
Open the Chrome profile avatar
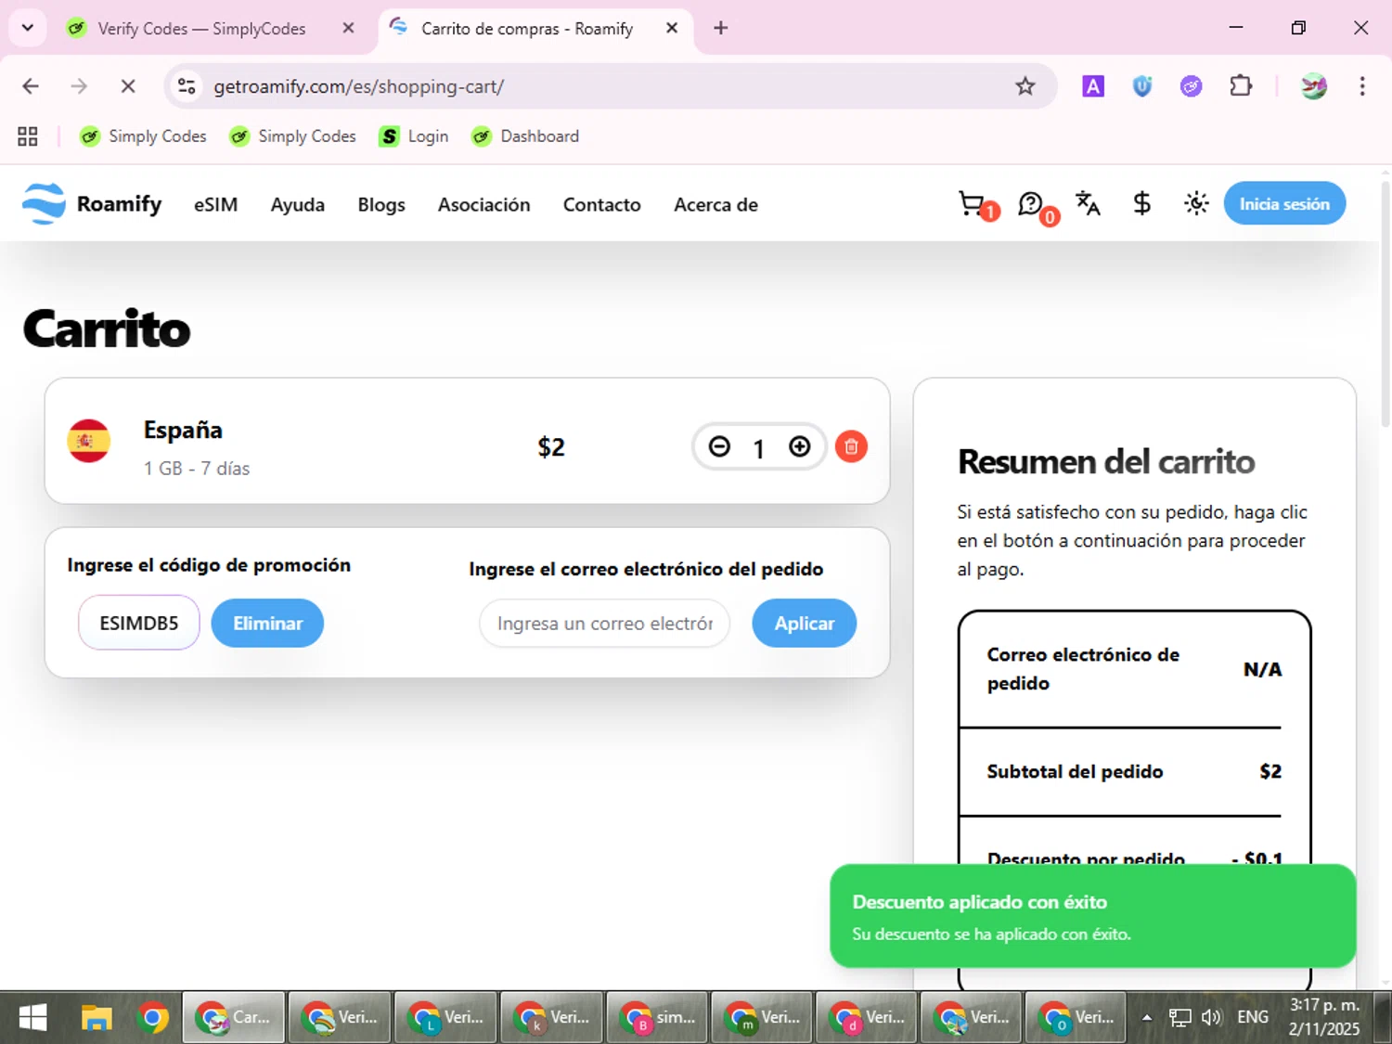pyautogui.click(x=1314, y=86)
